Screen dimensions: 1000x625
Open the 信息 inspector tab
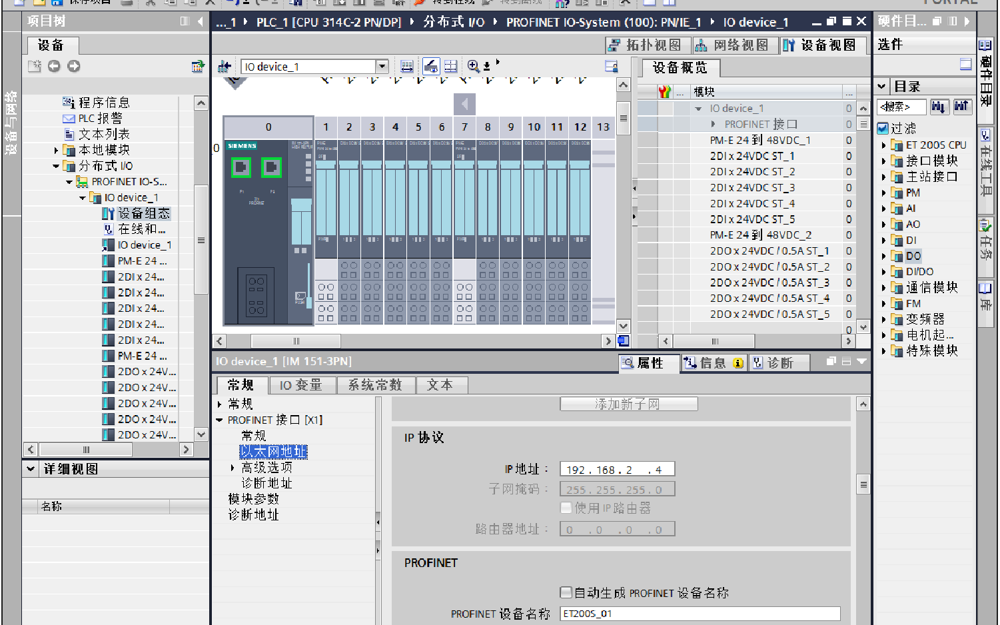(714, 362)
